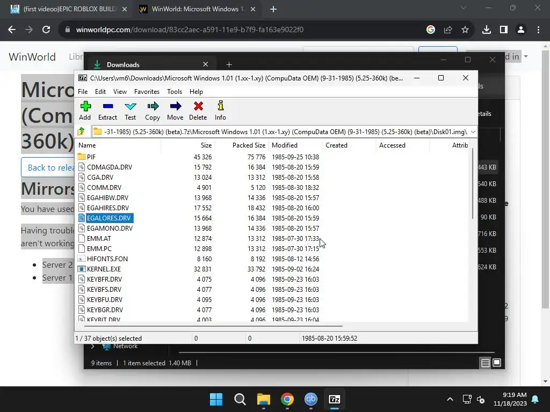Click the 7-Zip vertical scrollbar
This screenshot has height=412, width=550.
pyautogui.click(x=473, y=183)
